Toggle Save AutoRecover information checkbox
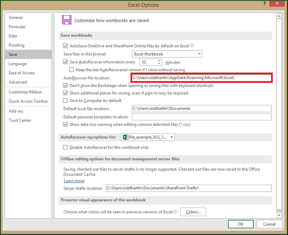Screen dimensions: 288x235 (x=65, y=62)
